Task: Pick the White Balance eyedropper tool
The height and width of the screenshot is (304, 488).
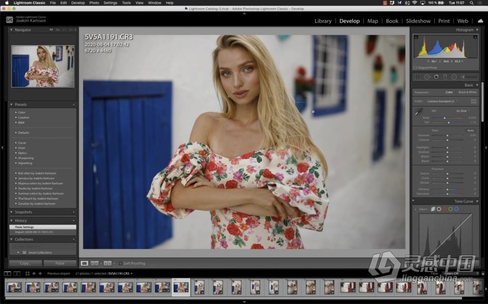Action: [418, 112]
